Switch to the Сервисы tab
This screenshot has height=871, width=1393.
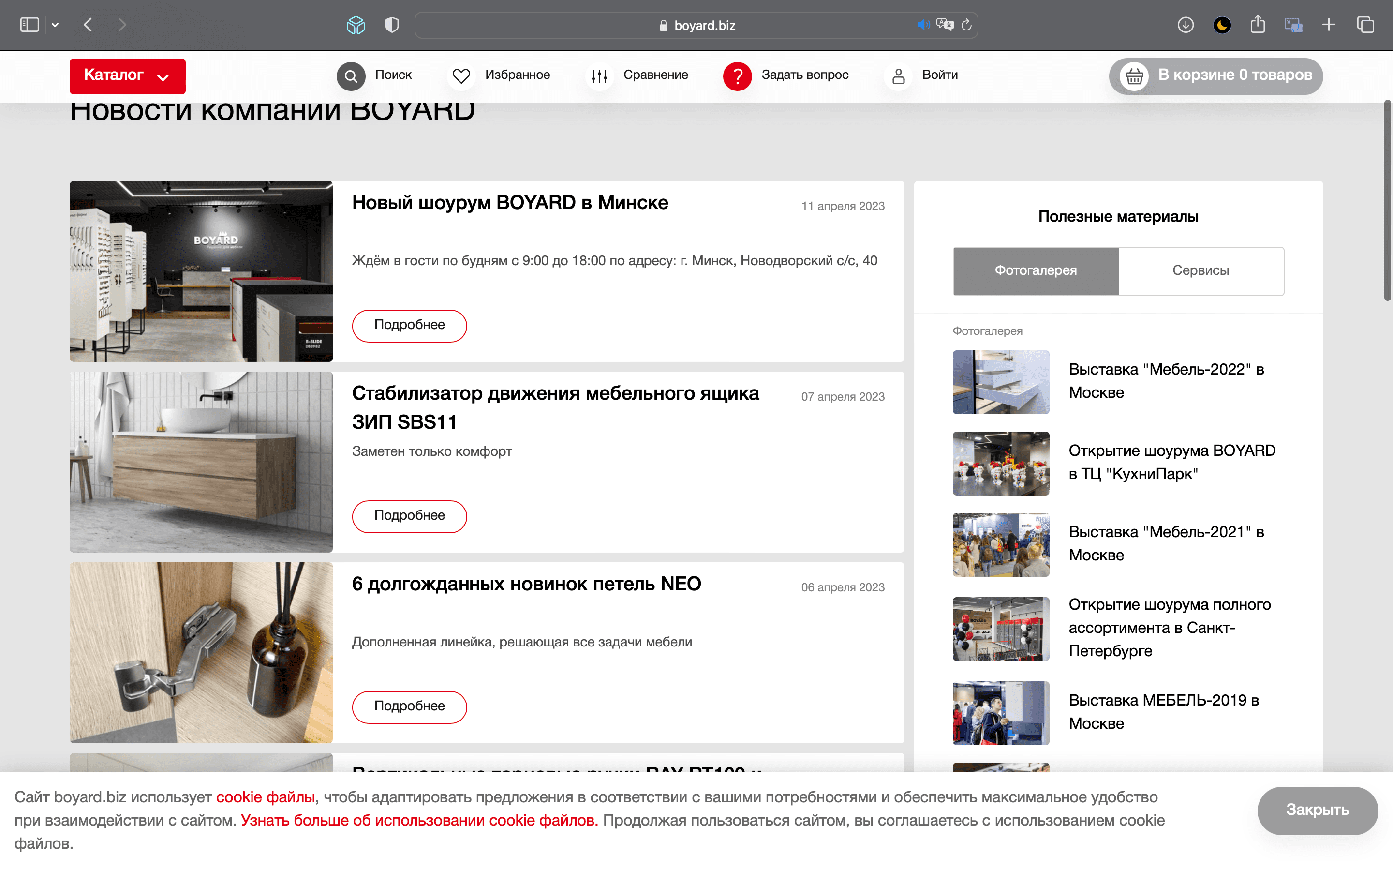(x=1201, y=271)
